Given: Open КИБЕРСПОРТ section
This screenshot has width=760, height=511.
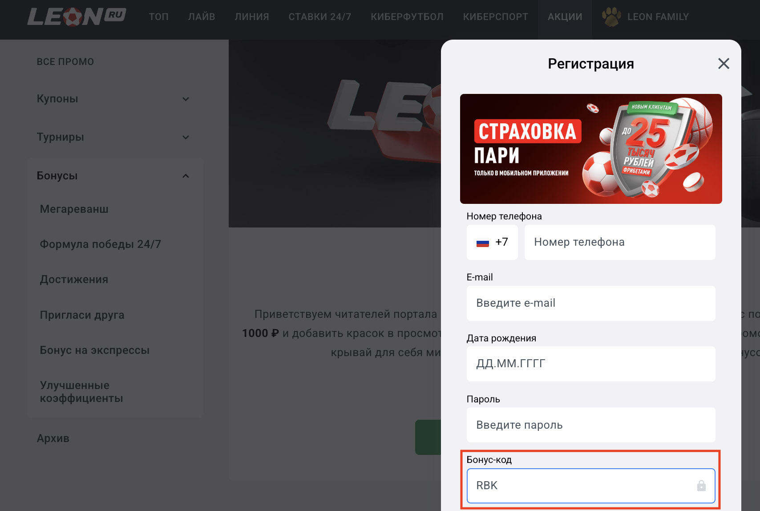Looking at the screenshot, I should 496,17.
